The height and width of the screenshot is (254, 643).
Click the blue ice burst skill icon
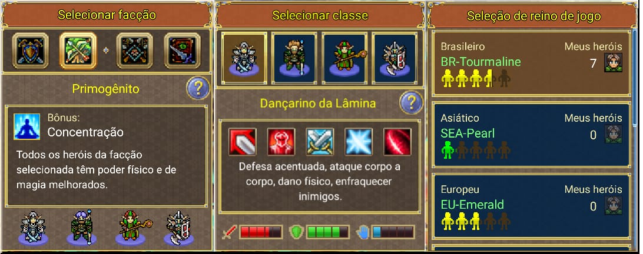coord(359,142)
